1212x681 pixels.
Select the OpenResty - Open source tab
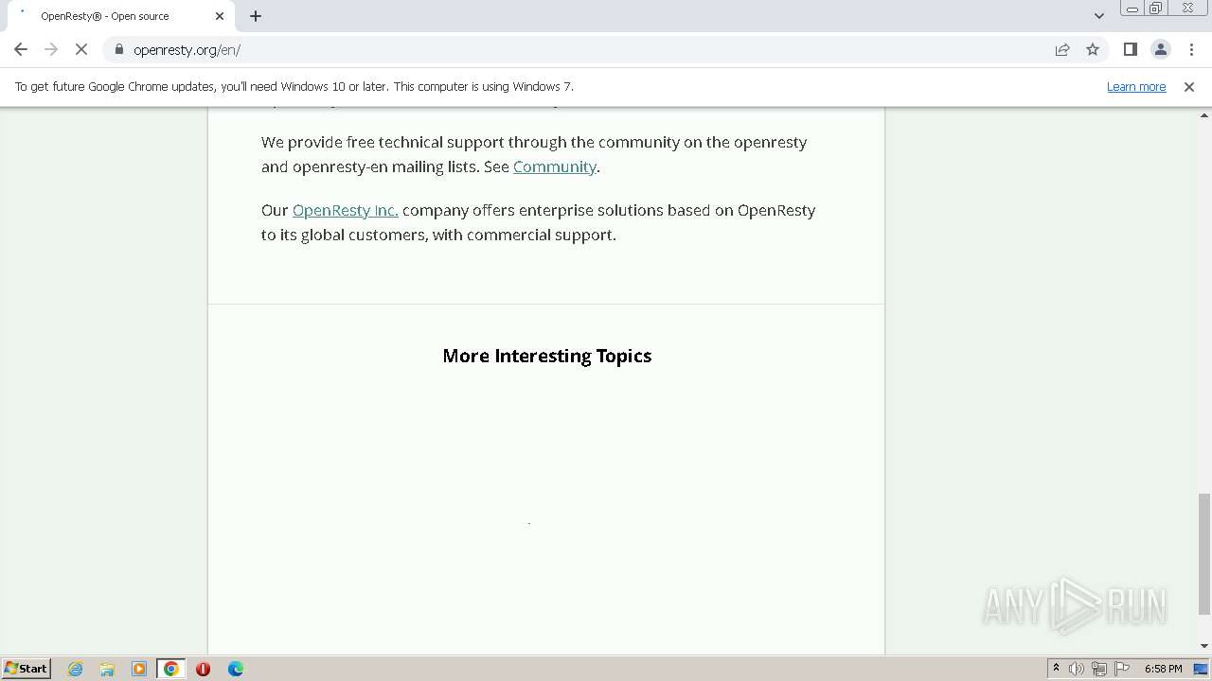pos(120,16)
